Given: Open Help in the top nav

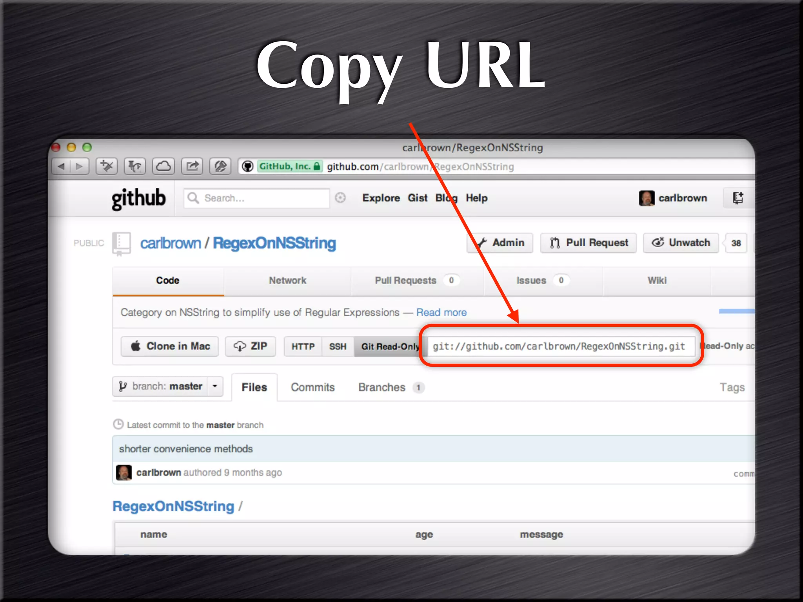Looking at the screenshot, I should 477,198.
